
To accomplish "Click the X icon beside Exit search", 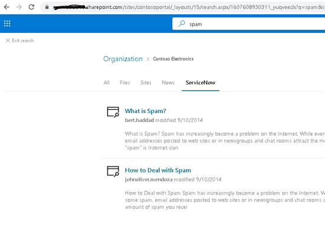I will pyautogui.click(x=8, y=41).
